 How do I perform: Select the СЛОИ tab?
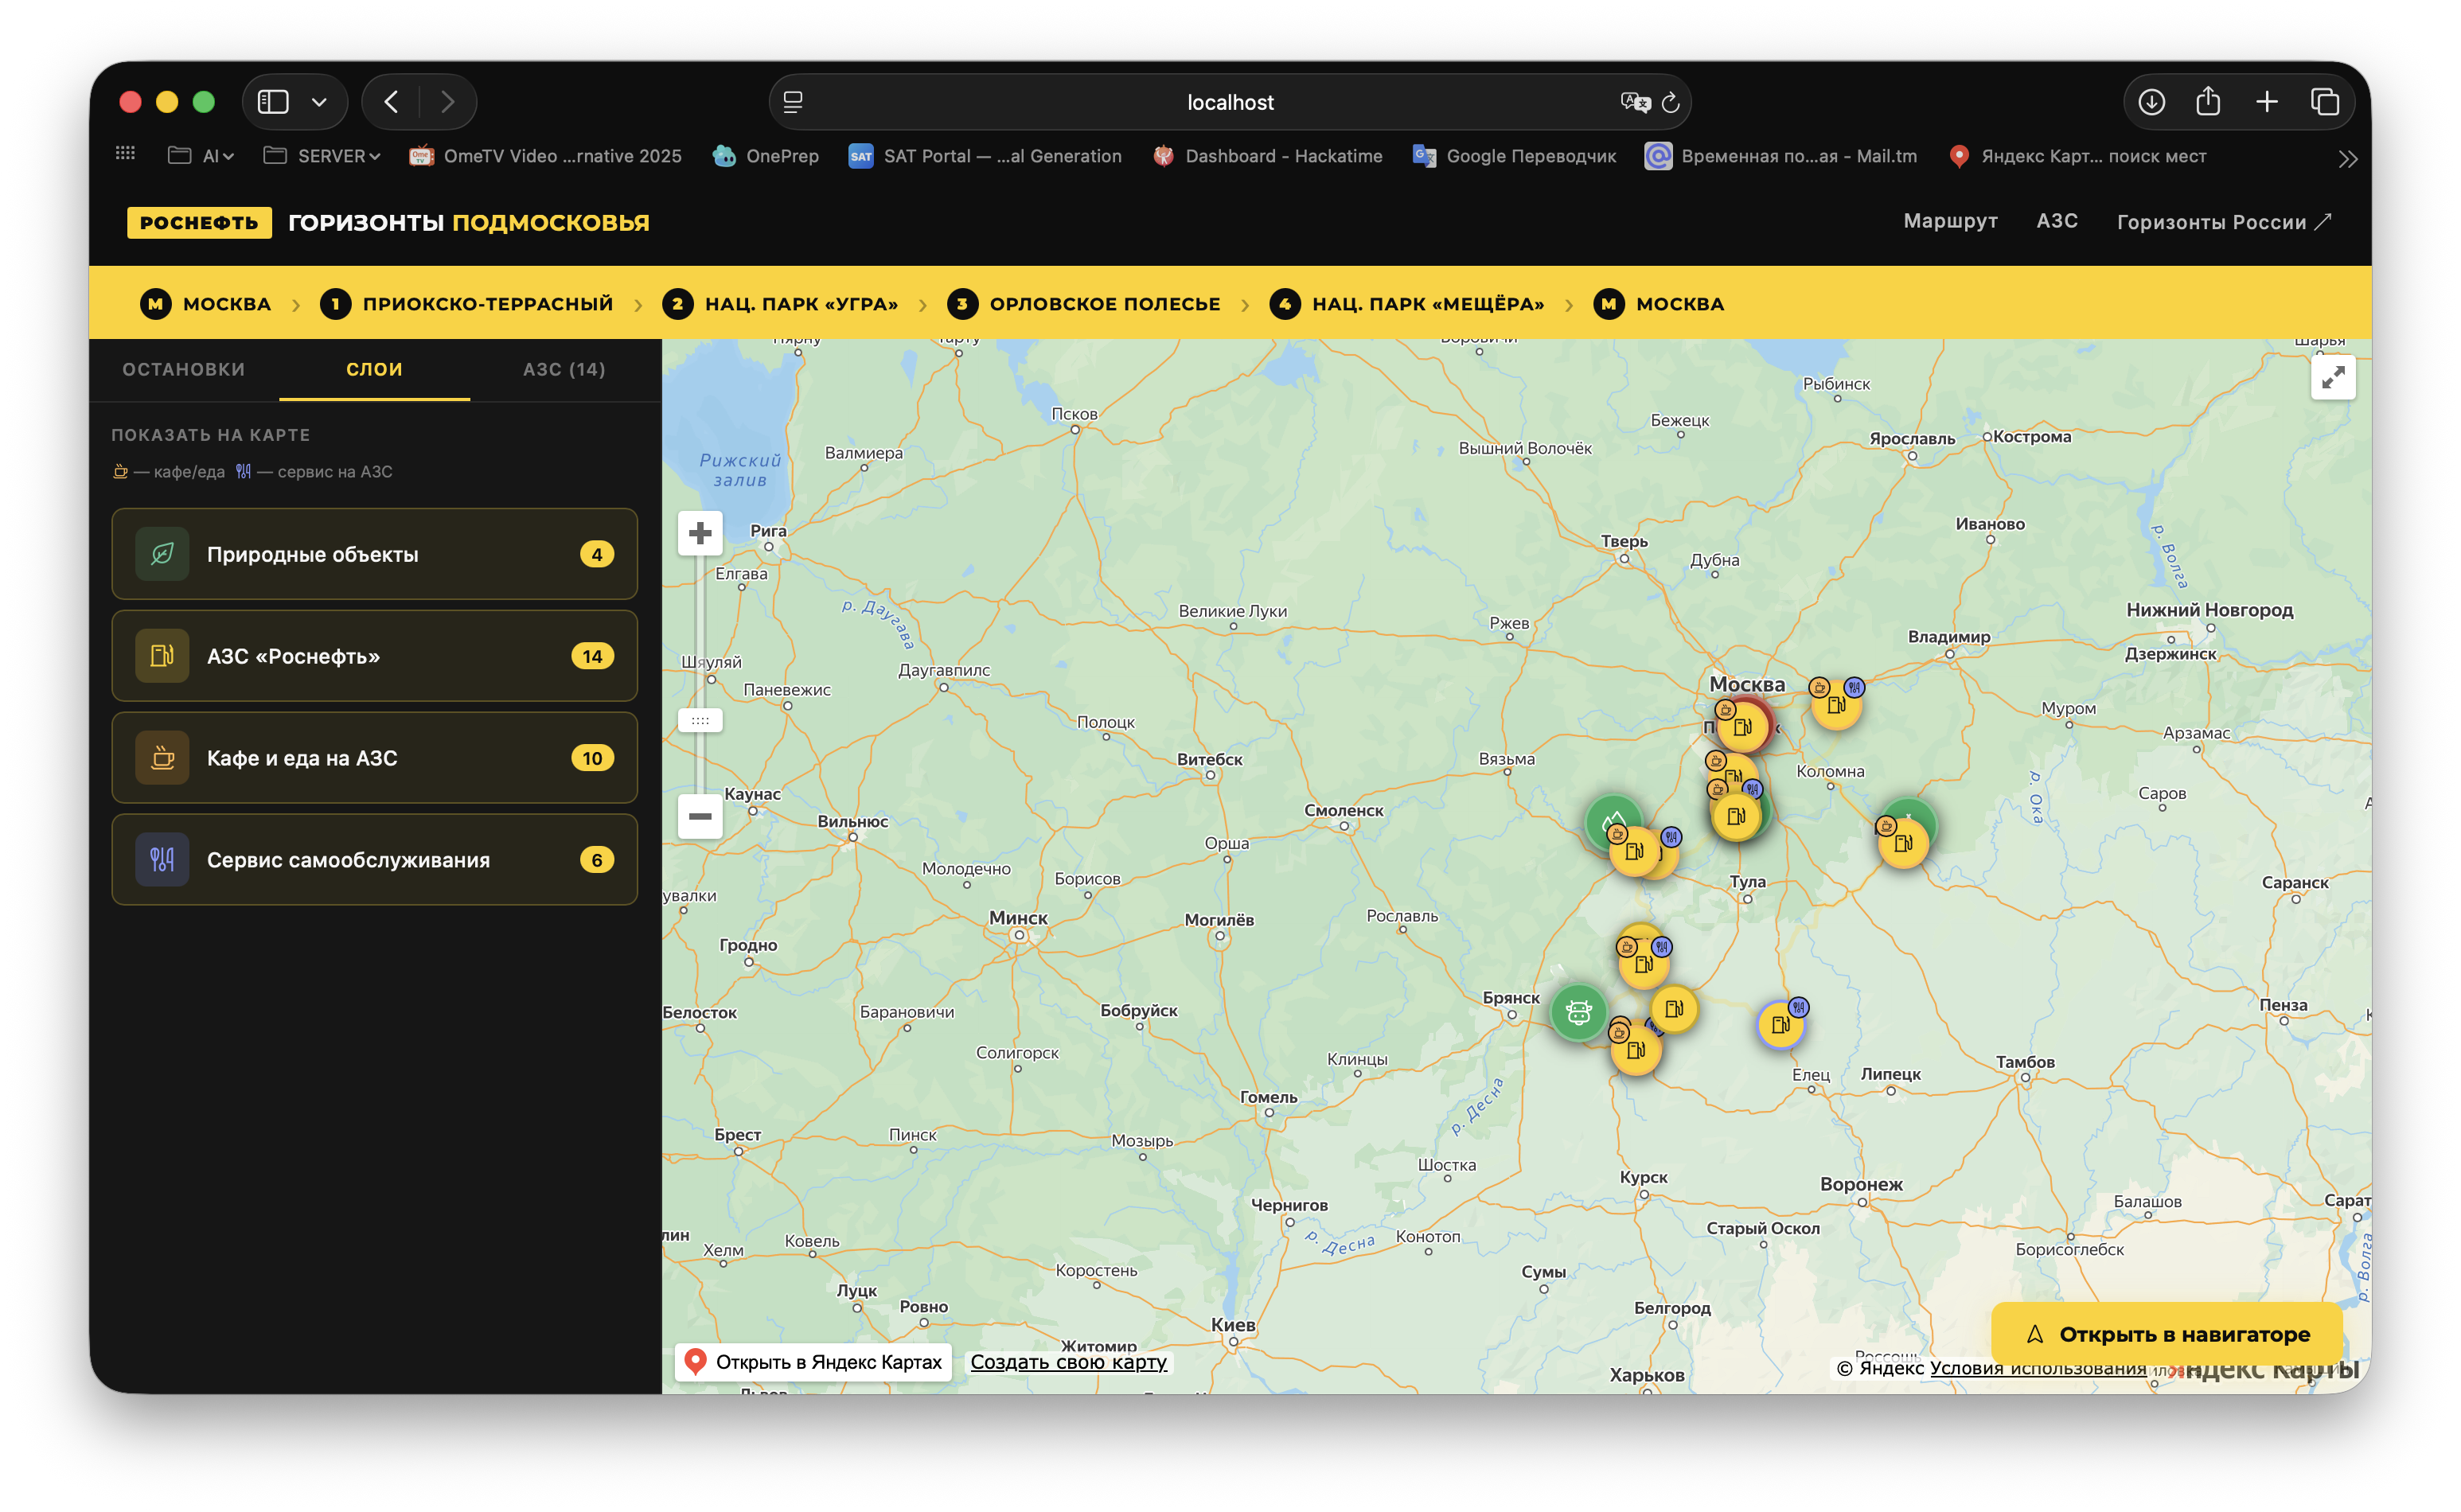(374, 369)
